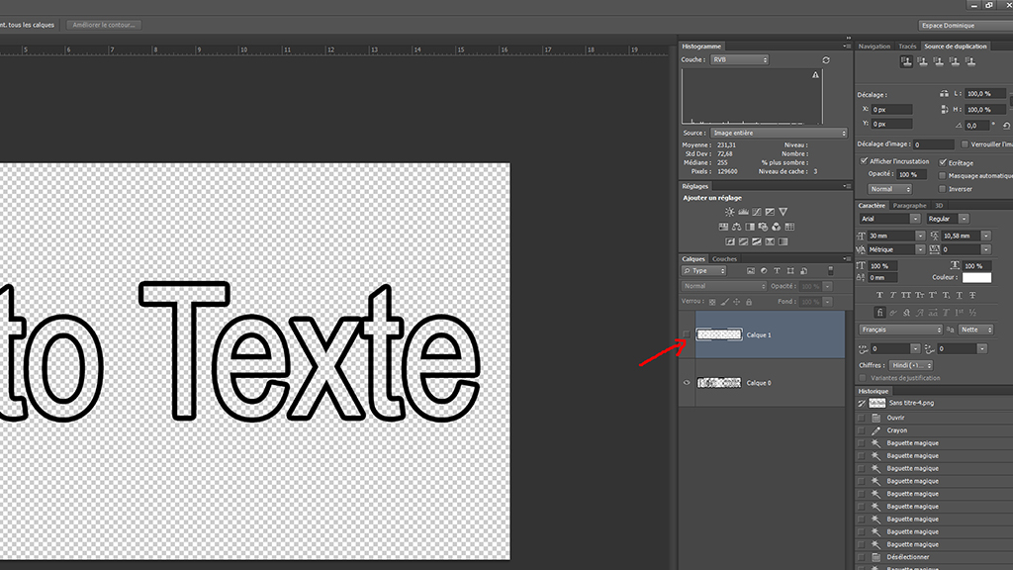Screen dimensions: 1013x570
Task: Add a Channel Mixer adjustment (three circles)
Action: click(x=776, y=227)
